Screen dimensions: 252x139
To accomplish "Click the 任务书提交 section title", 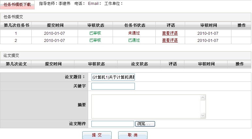I will click(13, 17).
